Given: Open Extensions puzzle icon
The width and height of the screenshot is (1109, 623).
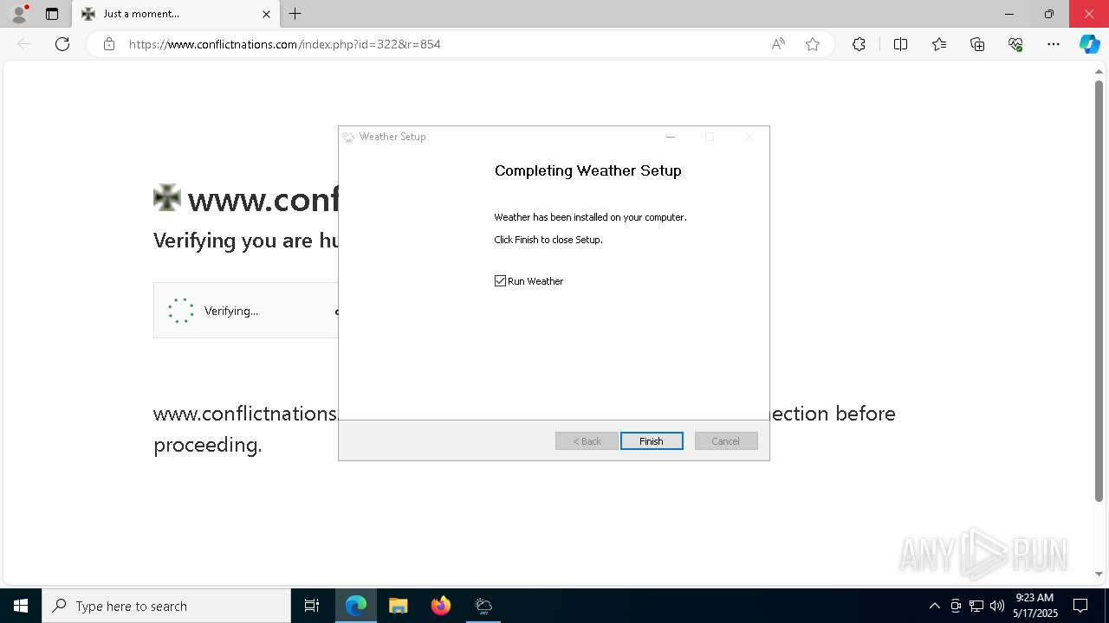Looking at the screenshot, I should click(859, 44).
